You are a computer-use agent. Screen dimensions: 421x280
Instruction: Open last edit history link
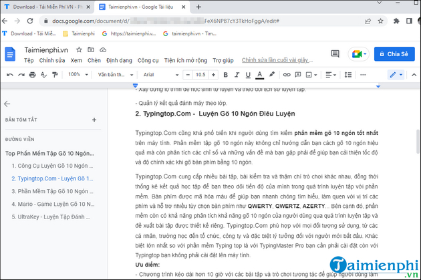[277, 60]
